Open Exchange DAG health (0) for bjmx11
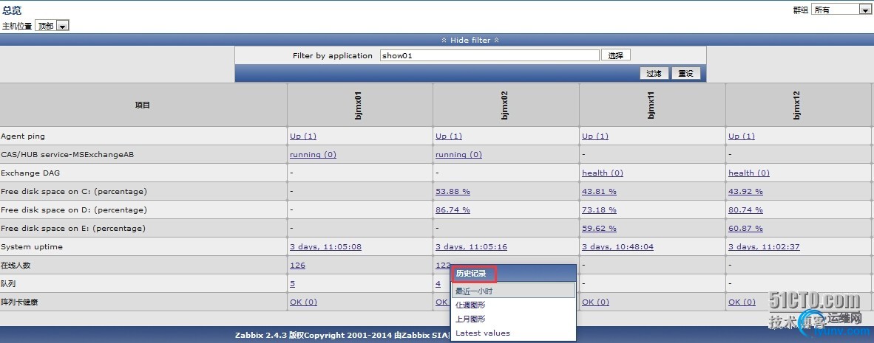874x343 pixels. (x=603, y=173)
